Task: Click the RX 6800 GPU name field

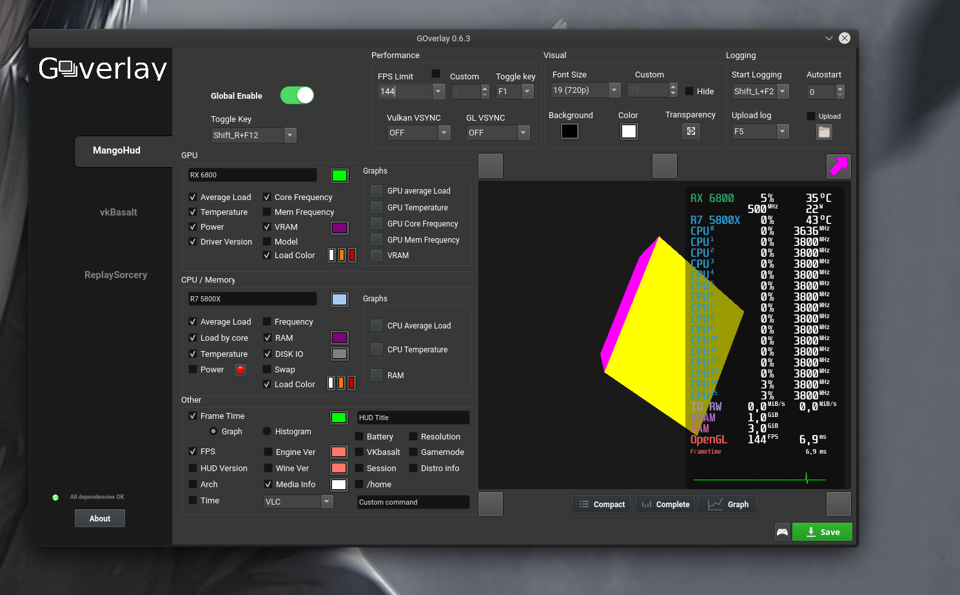Action: coord(252,175)
